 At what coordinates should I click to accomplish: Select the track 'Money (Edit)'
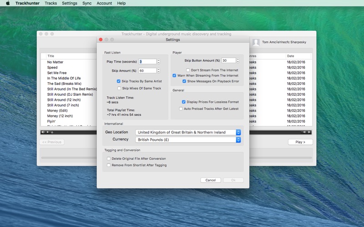57,110
